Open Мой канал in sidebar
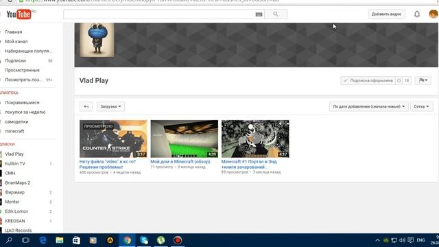This screenshot has width=439, height=247. point(16,41)
